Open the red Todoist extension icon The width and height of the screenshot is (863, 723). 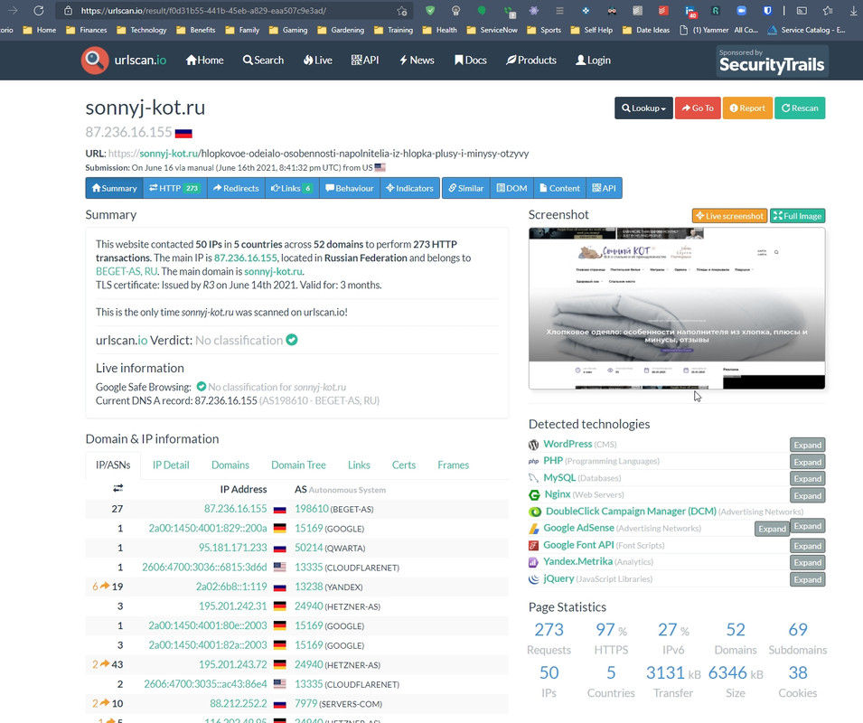pyautogui.click(x=664, y=11)
